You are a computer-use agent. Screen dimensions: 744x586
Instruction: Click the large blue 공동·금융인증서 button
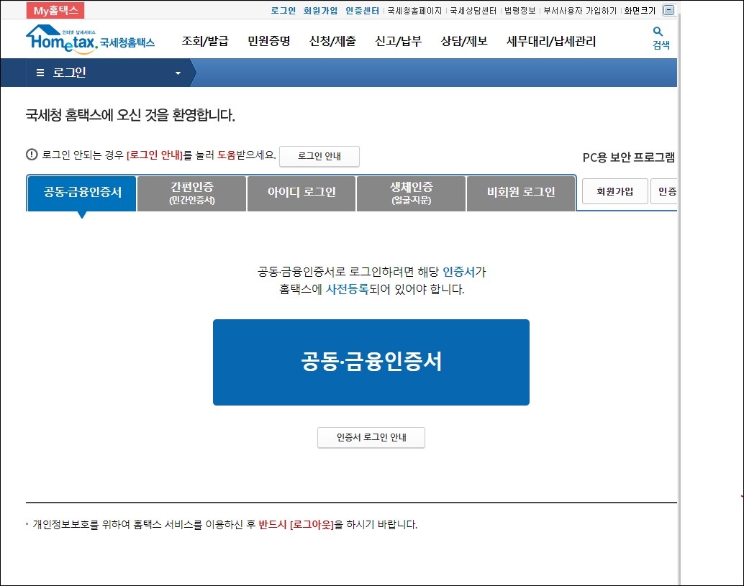[371, 362]
